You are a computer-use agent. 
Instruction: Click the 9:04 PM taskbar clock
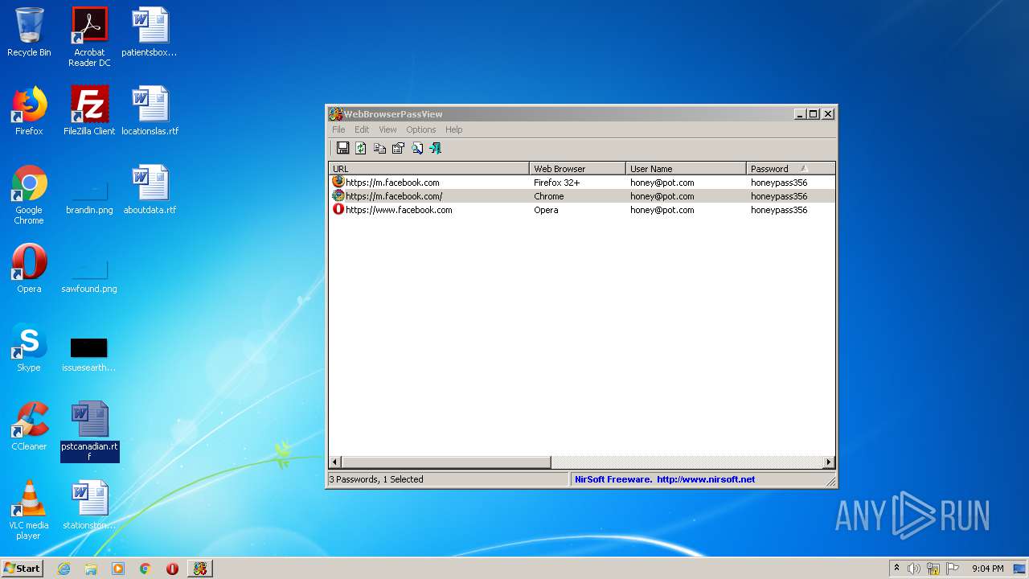987,569
